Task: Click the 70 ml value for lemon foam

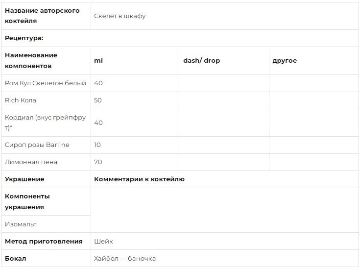Action: (x=98, y=162)
